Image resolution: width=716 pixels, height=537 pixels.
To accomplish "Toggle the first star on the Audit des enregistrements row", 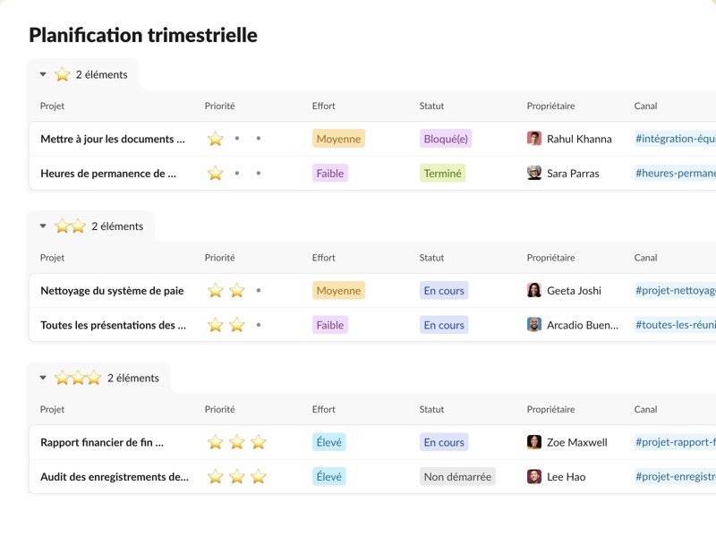I will pyautogui.click(x=215, y=476).
